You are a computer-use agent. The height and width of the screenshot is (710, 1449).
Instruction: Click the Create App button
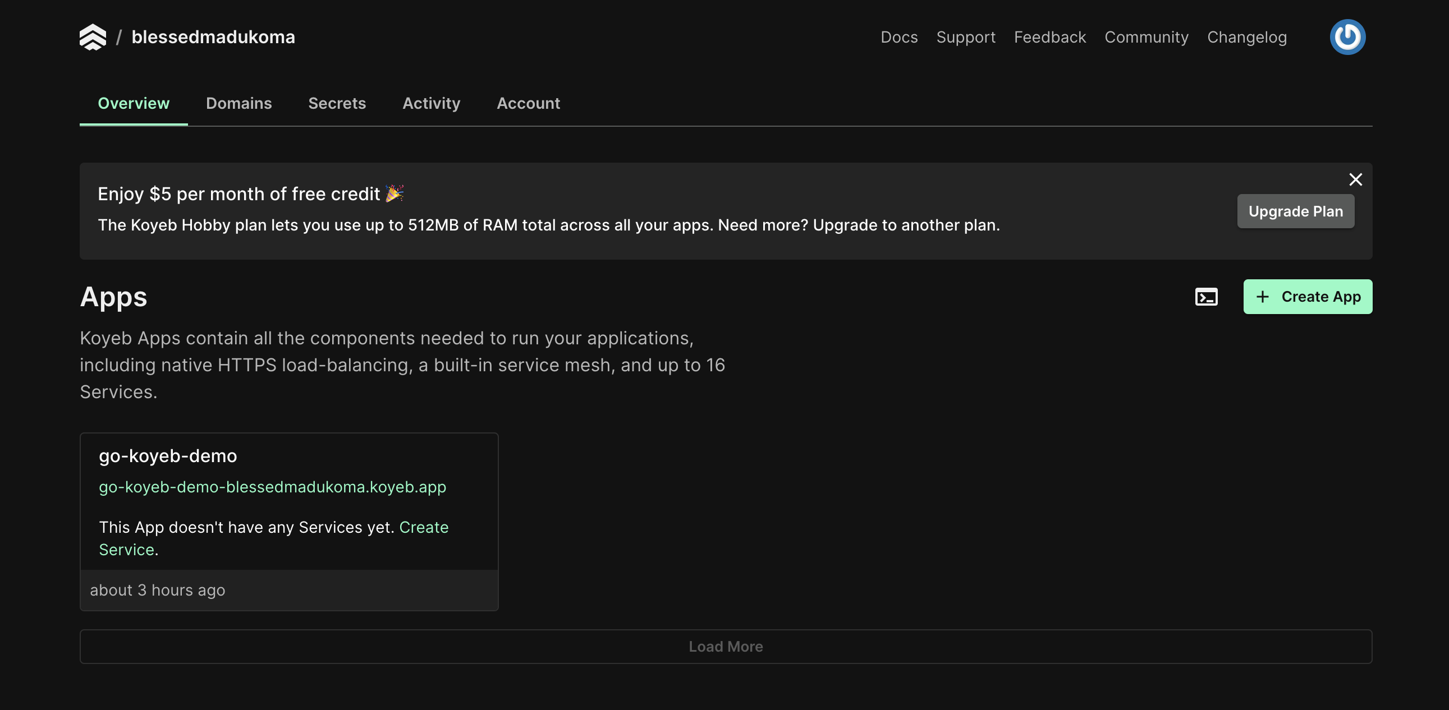(x=1307, y=297)
